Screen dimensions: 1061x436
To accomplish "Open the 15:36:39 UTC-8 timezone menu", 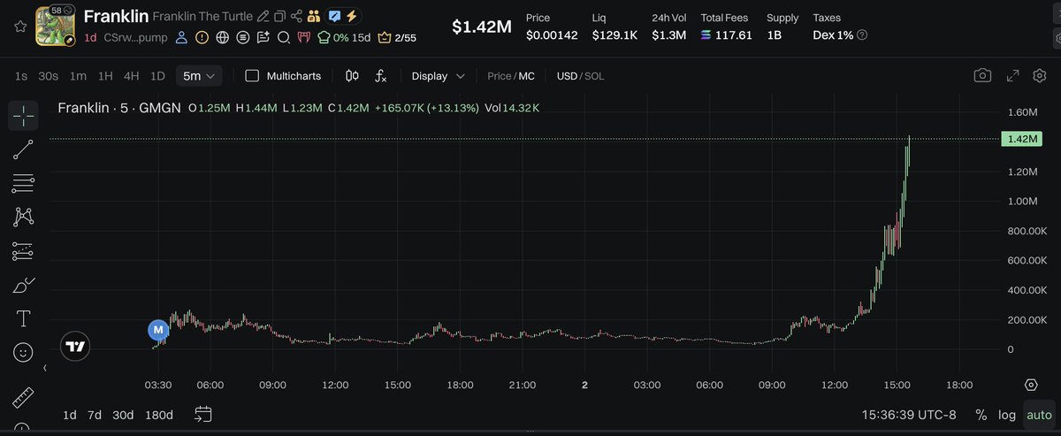I will [x=911, y=415].
